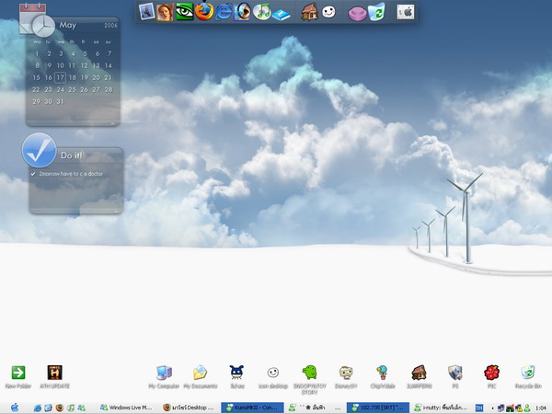Open recycle bin icon in top dock
Screen dimensions: 552x414
tap(376, 12)
